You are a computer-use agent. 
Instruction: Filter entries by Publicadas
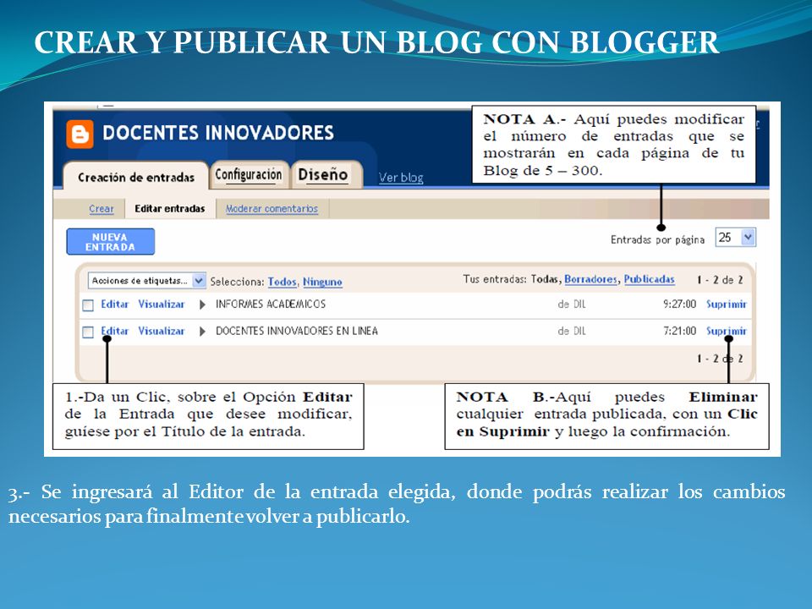pos(649,279)
